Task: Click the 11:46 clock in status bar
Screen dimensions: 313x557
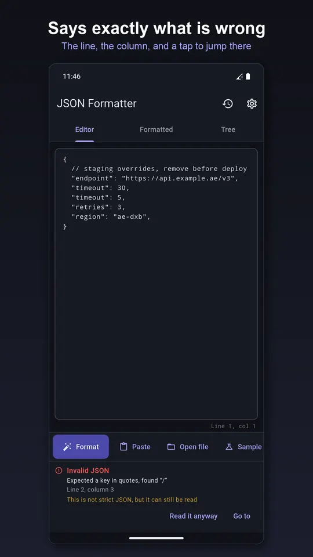Action: point(72,77)
